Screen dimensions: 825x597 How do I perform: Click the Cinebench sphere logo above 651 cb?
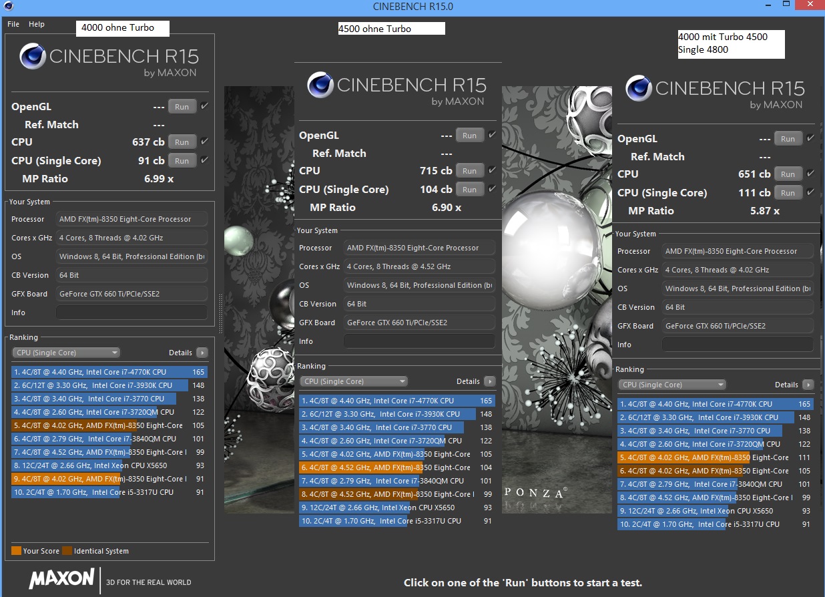tap(639, 88)
